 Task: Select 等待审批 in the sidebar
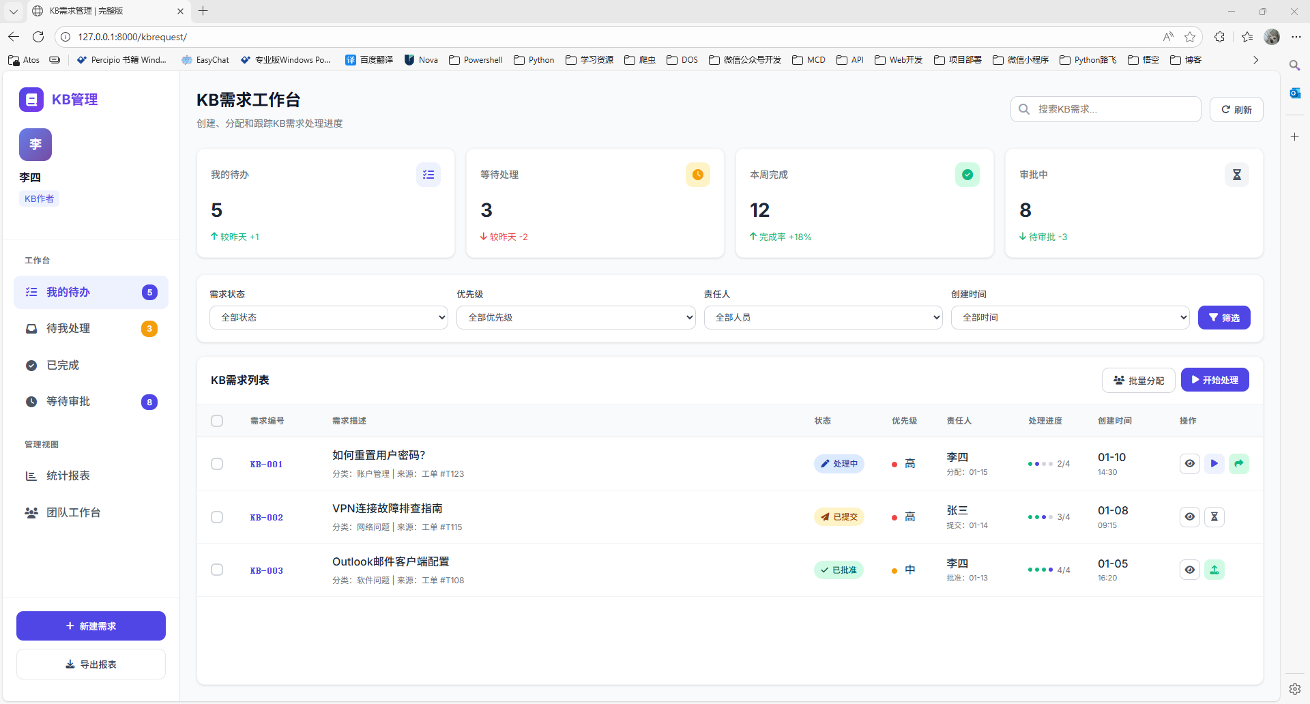(x=91, y=402)
